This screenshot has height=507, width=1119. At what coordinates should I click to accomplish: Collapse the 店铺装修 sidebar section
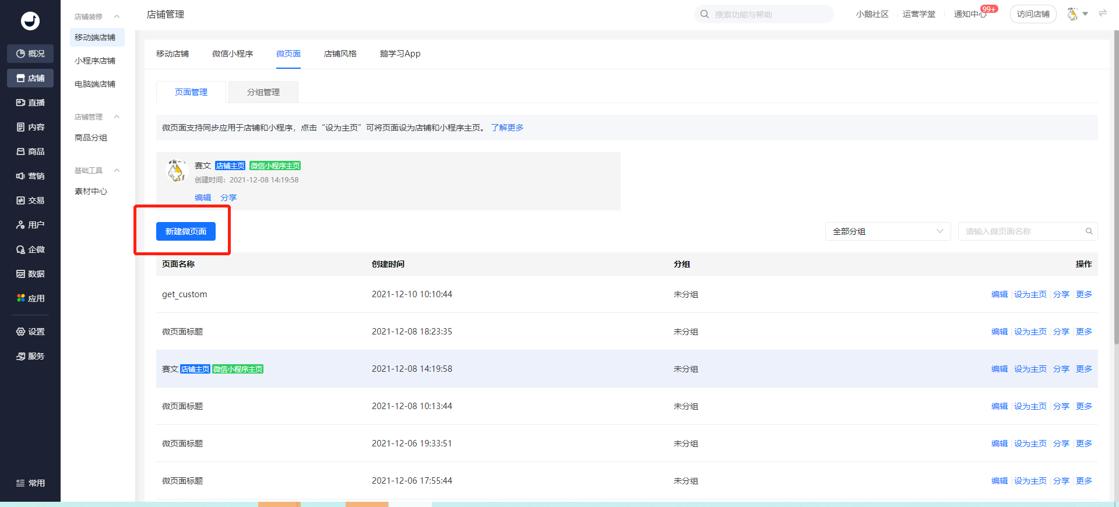(x=117, y=16)
